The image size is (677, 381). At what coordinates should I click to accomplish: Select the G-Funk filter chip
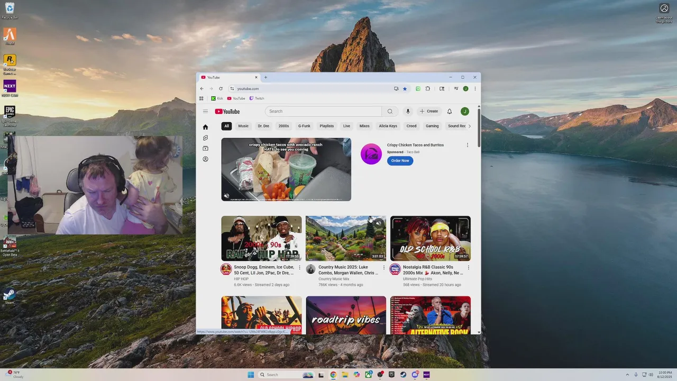pos(304,126)
